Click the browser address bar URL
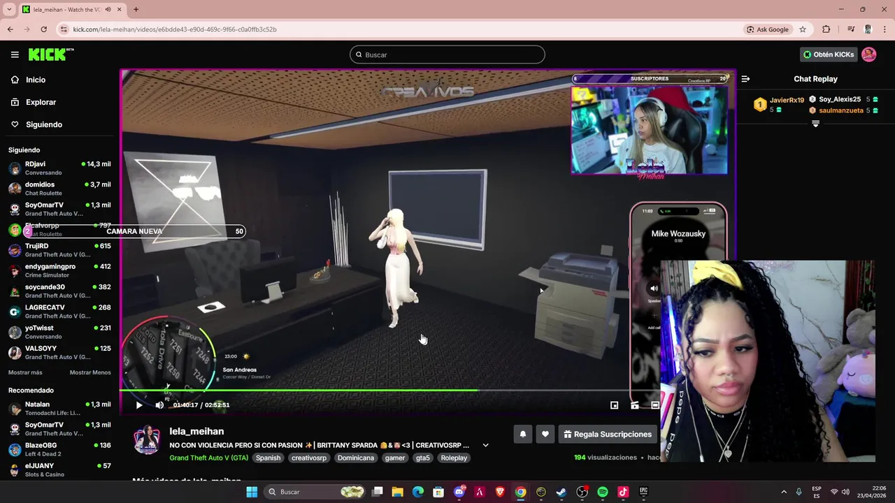This screenshot has width=895, height=503. 175,29
